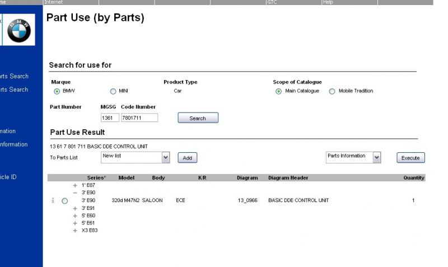
Task: Open the GTC menu in the top bar
Action: 272,3
